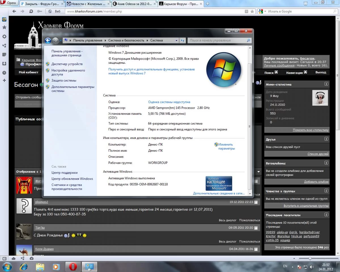
Task: Click the Opera back navigation arrow
Action: click(x=14, y=11)
